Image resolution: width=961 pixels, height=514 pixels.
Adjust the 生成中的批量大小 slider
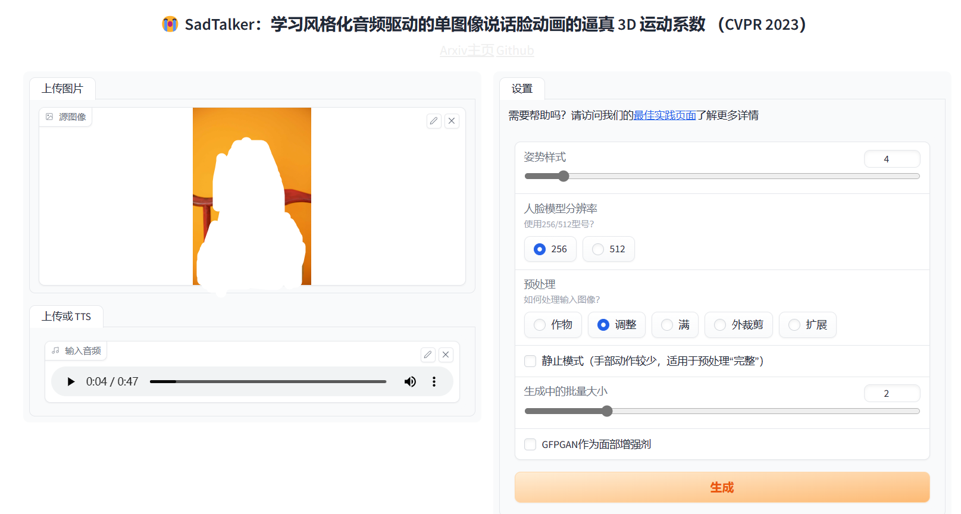[722, 411]
